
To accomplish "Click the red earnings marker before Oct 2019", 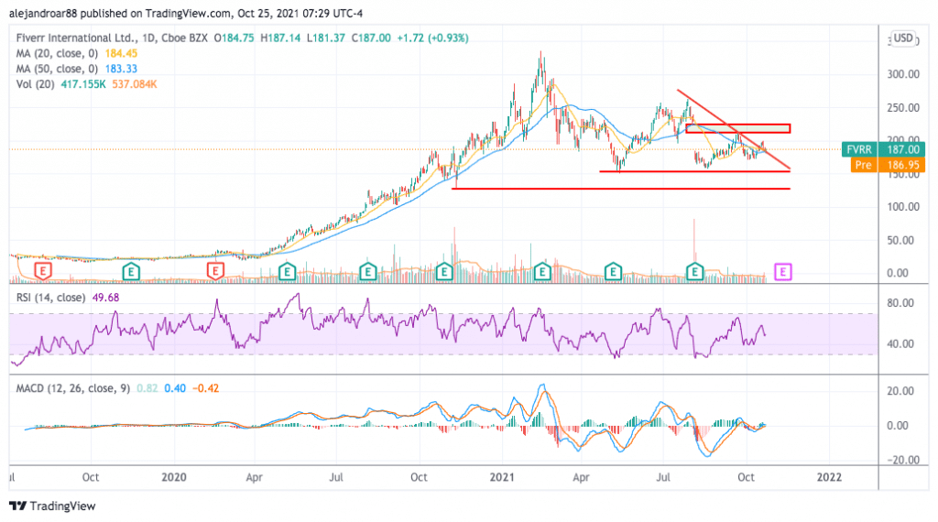I will [x=42, y=271].
